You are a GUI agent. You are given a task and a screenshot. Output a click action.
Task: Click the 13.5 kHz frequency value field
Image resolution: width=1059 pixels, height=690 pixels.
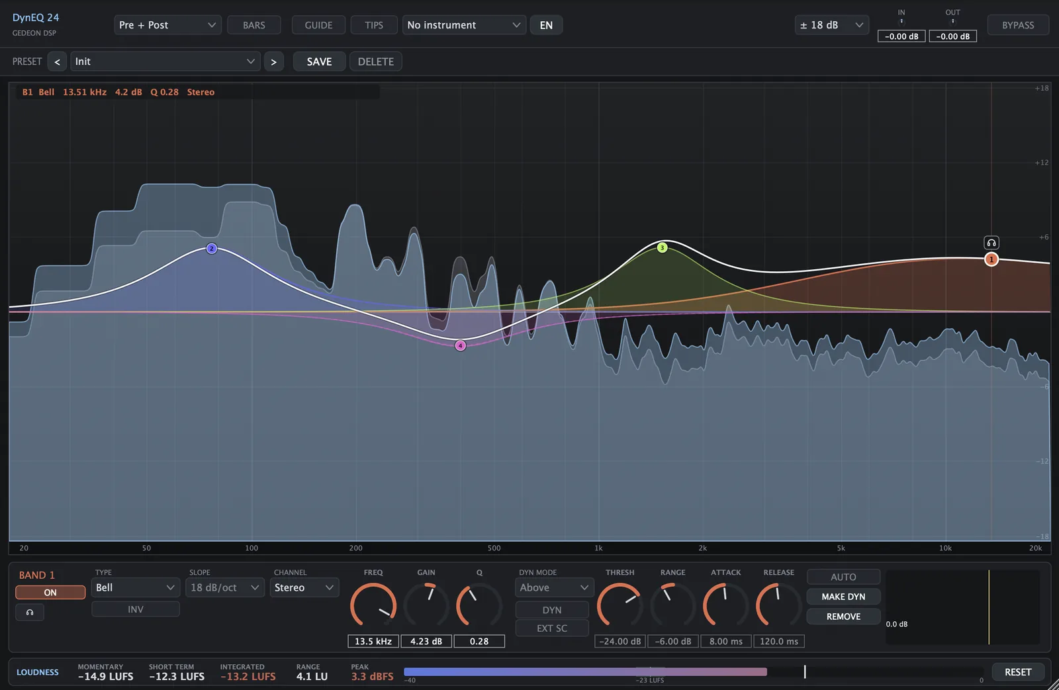373,641
